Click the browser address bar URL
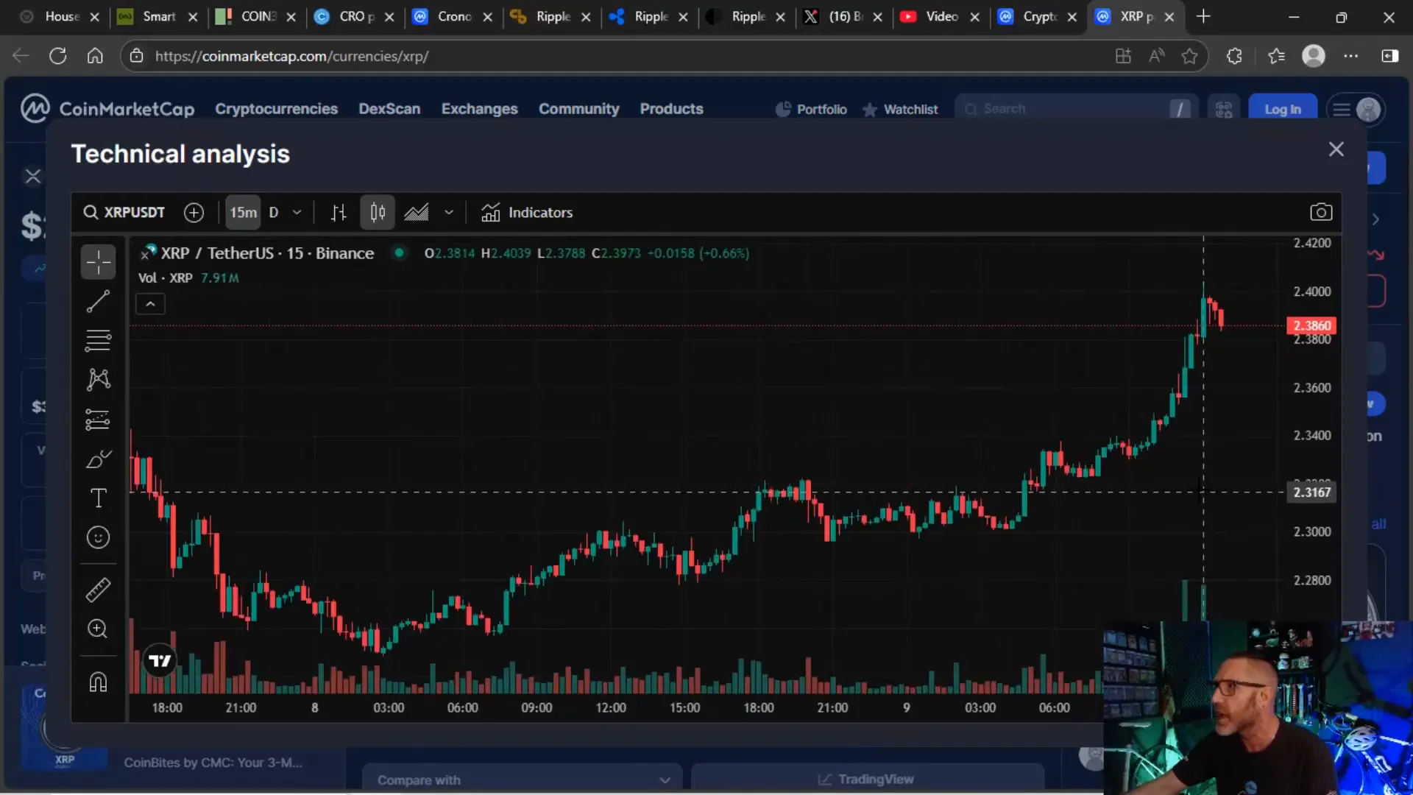Viewport: 1413px width, 795px height. click(291, 56)
